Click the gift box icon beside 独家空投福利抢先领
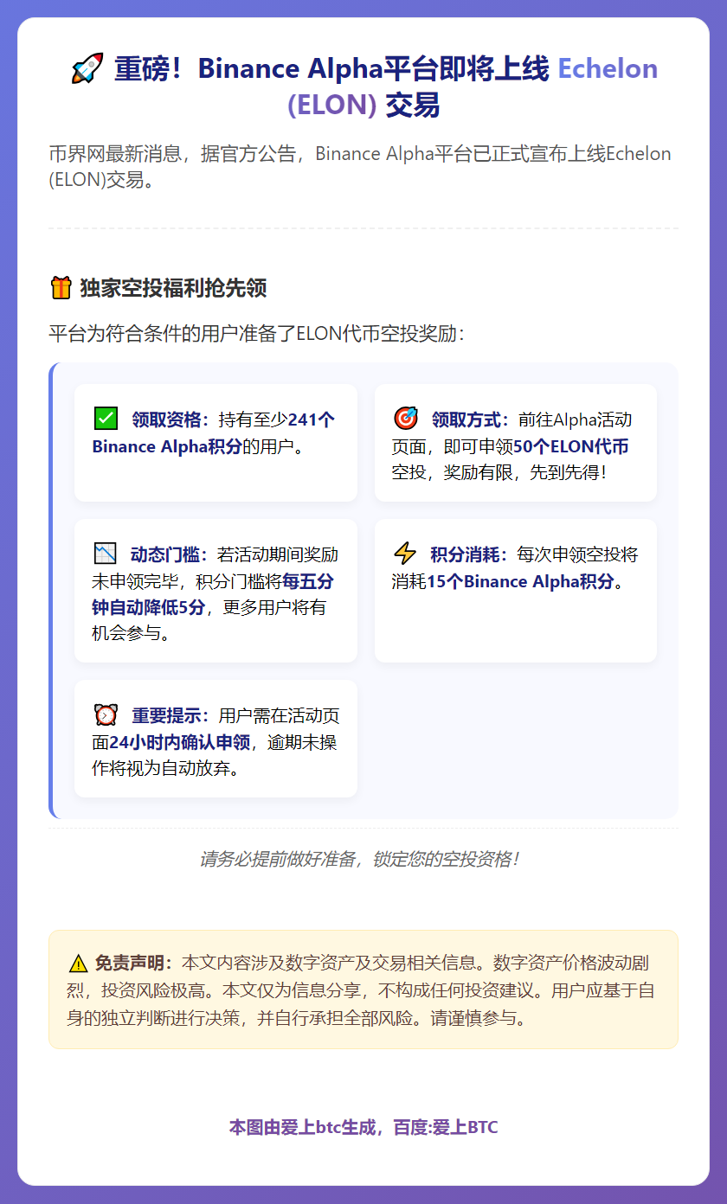Image resolution: width=727 pixels, height=1204 pixels. (61, 288)
